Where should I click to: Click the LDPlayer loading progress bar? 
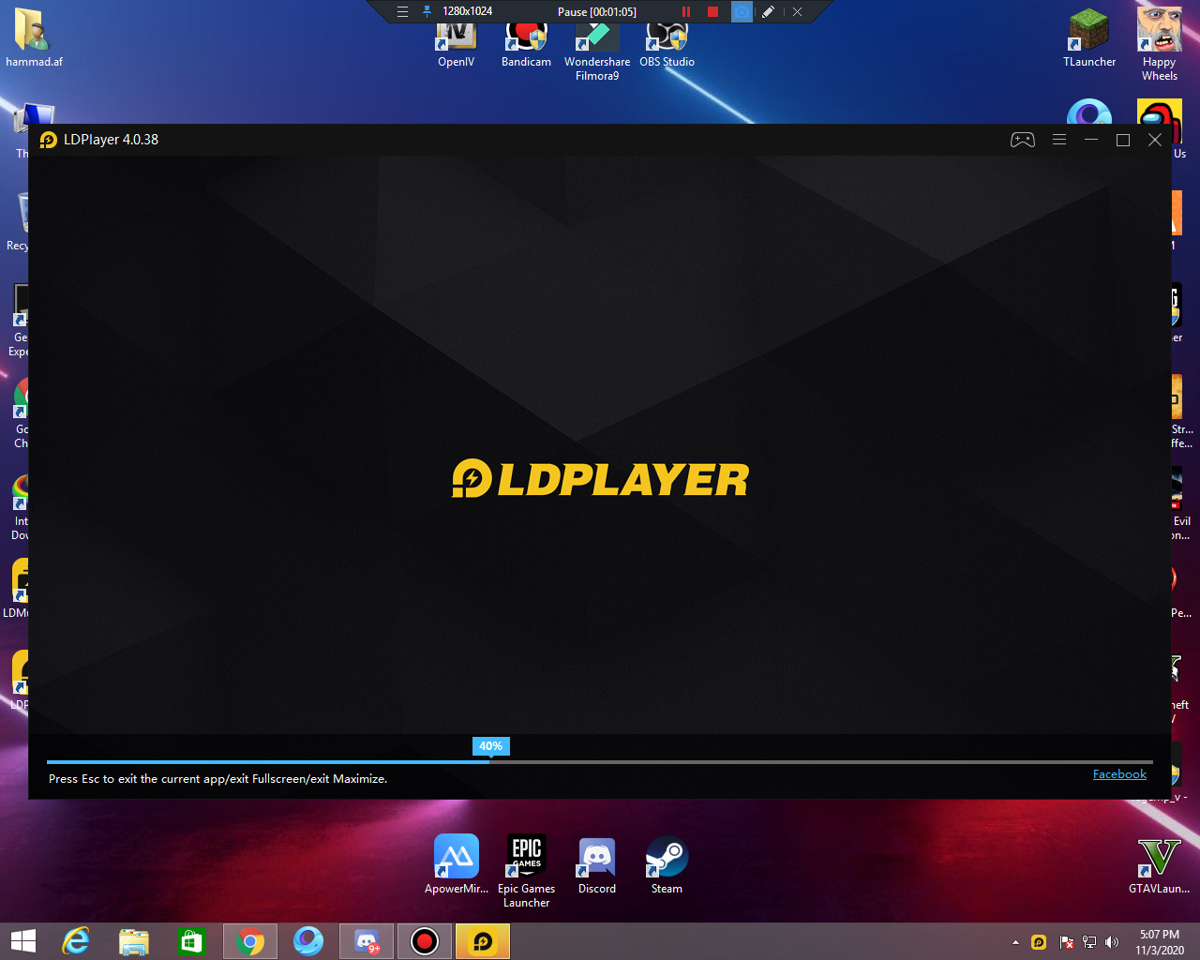[600, 762]
